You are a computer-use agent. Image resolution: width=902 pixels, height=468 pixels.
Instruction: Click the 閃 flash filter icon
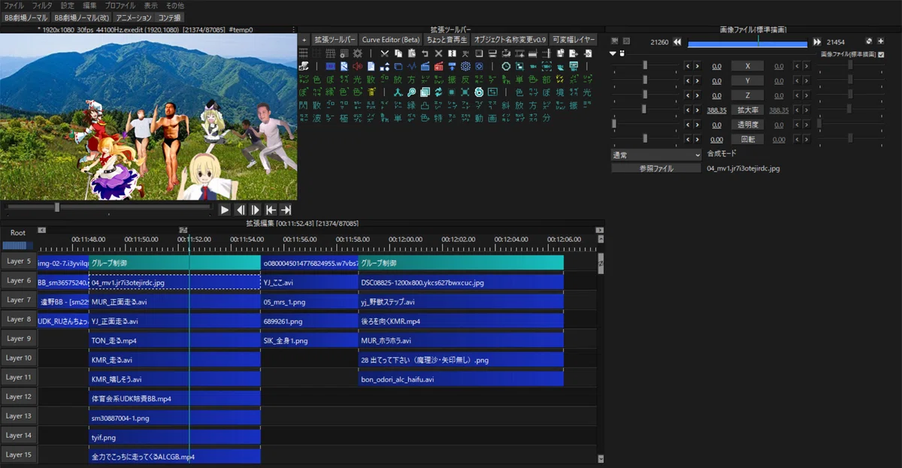coord(303,105)
